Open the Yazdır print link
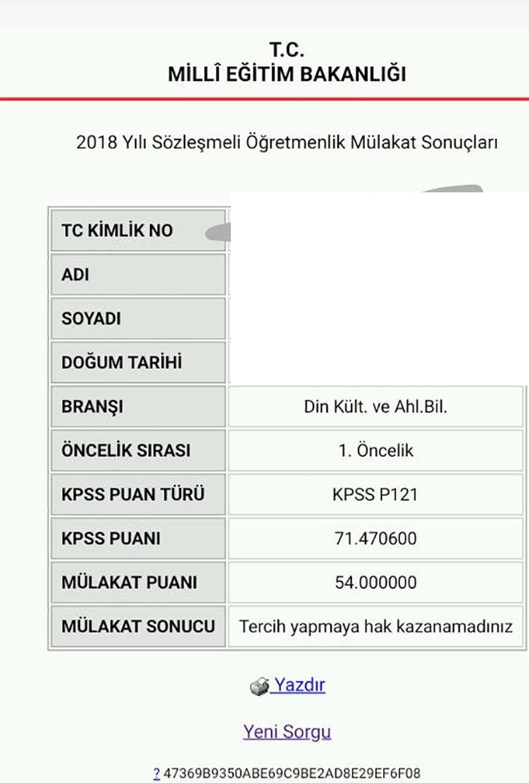The width and height of the screenshot is (529, 783). 299,685
